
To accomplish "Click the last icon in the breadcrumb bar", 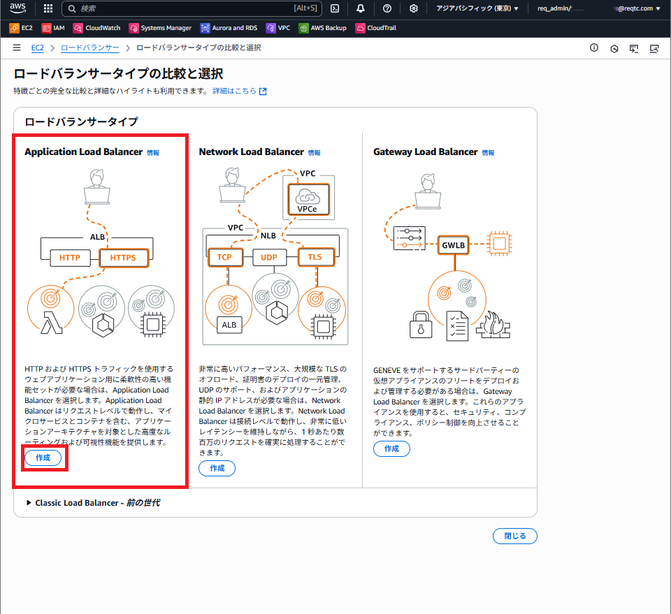I will [x=654, y=49].
